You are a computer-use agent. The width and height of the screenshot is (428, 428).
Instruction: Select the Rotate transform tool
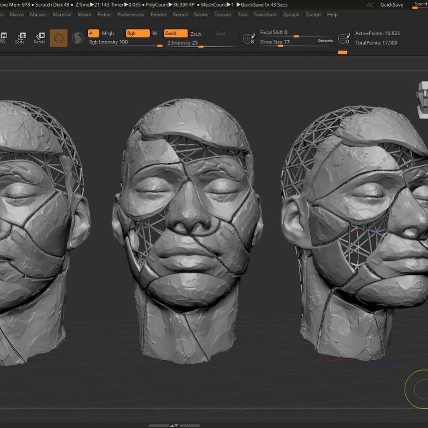point(39,38)
